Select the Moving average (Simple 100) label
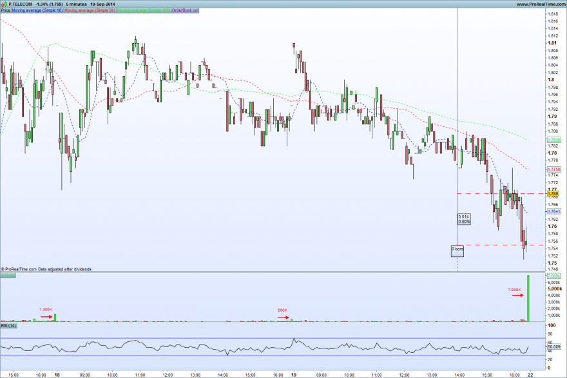 [143, 10]
